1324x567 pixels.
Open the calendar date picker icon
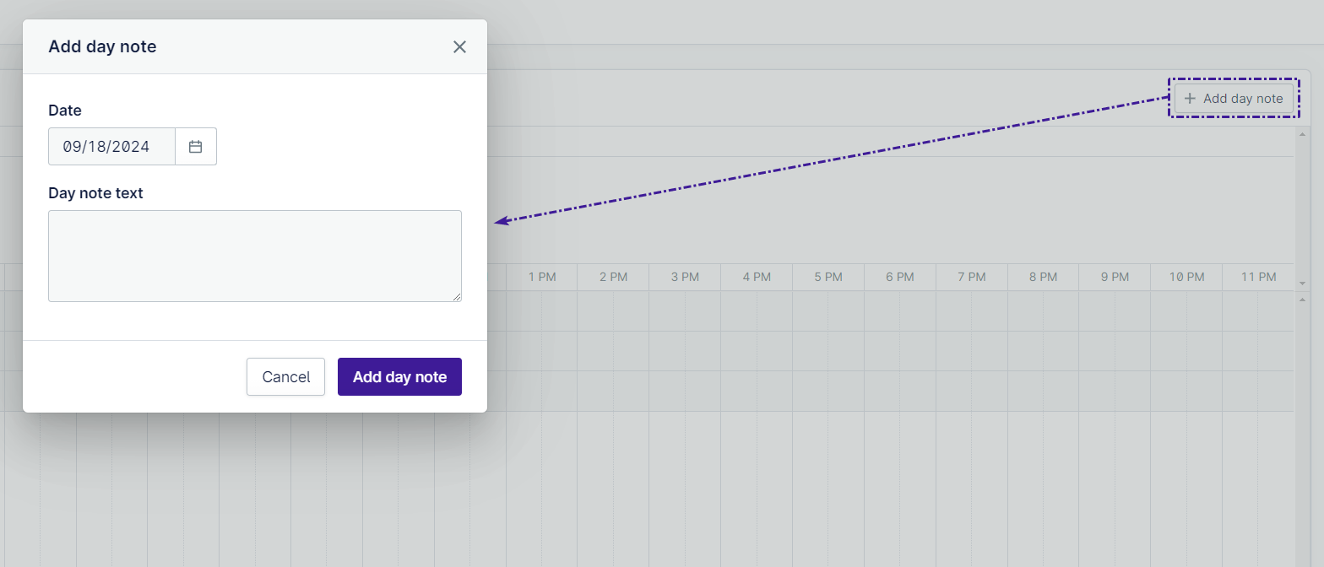(x=196, y=147)
